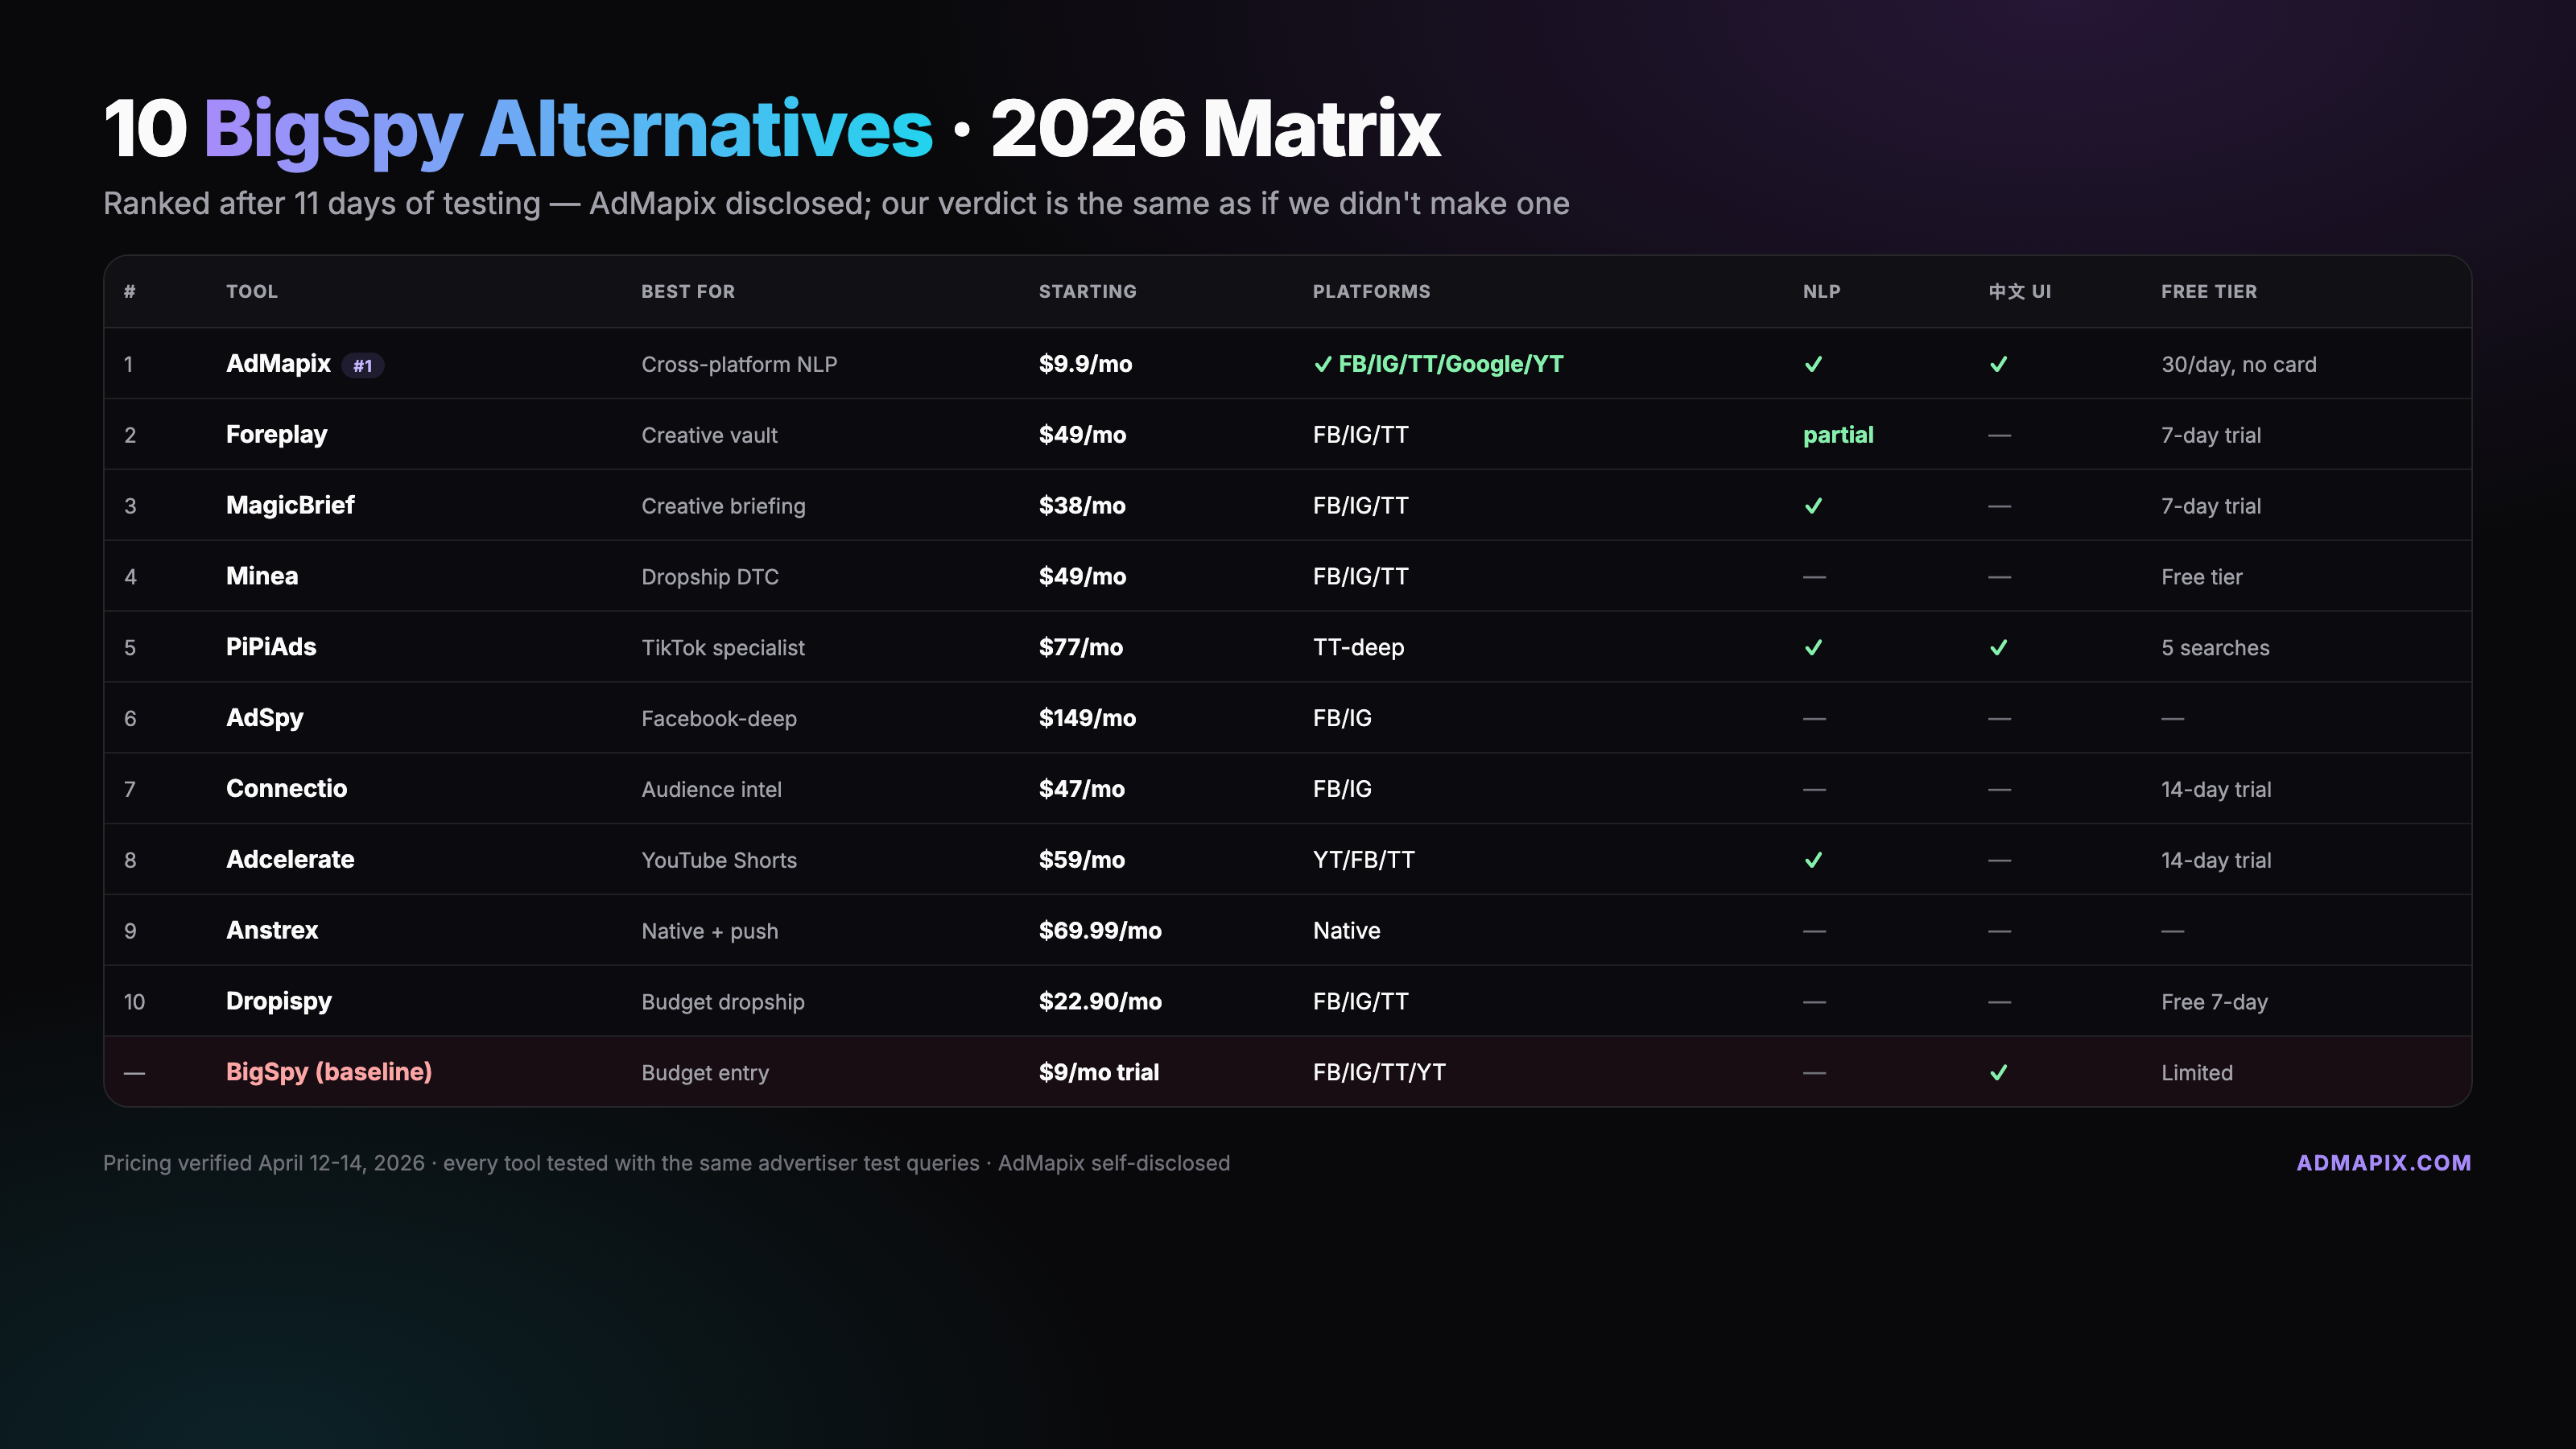Click the Minea tool name

click(x=262, y=576)
